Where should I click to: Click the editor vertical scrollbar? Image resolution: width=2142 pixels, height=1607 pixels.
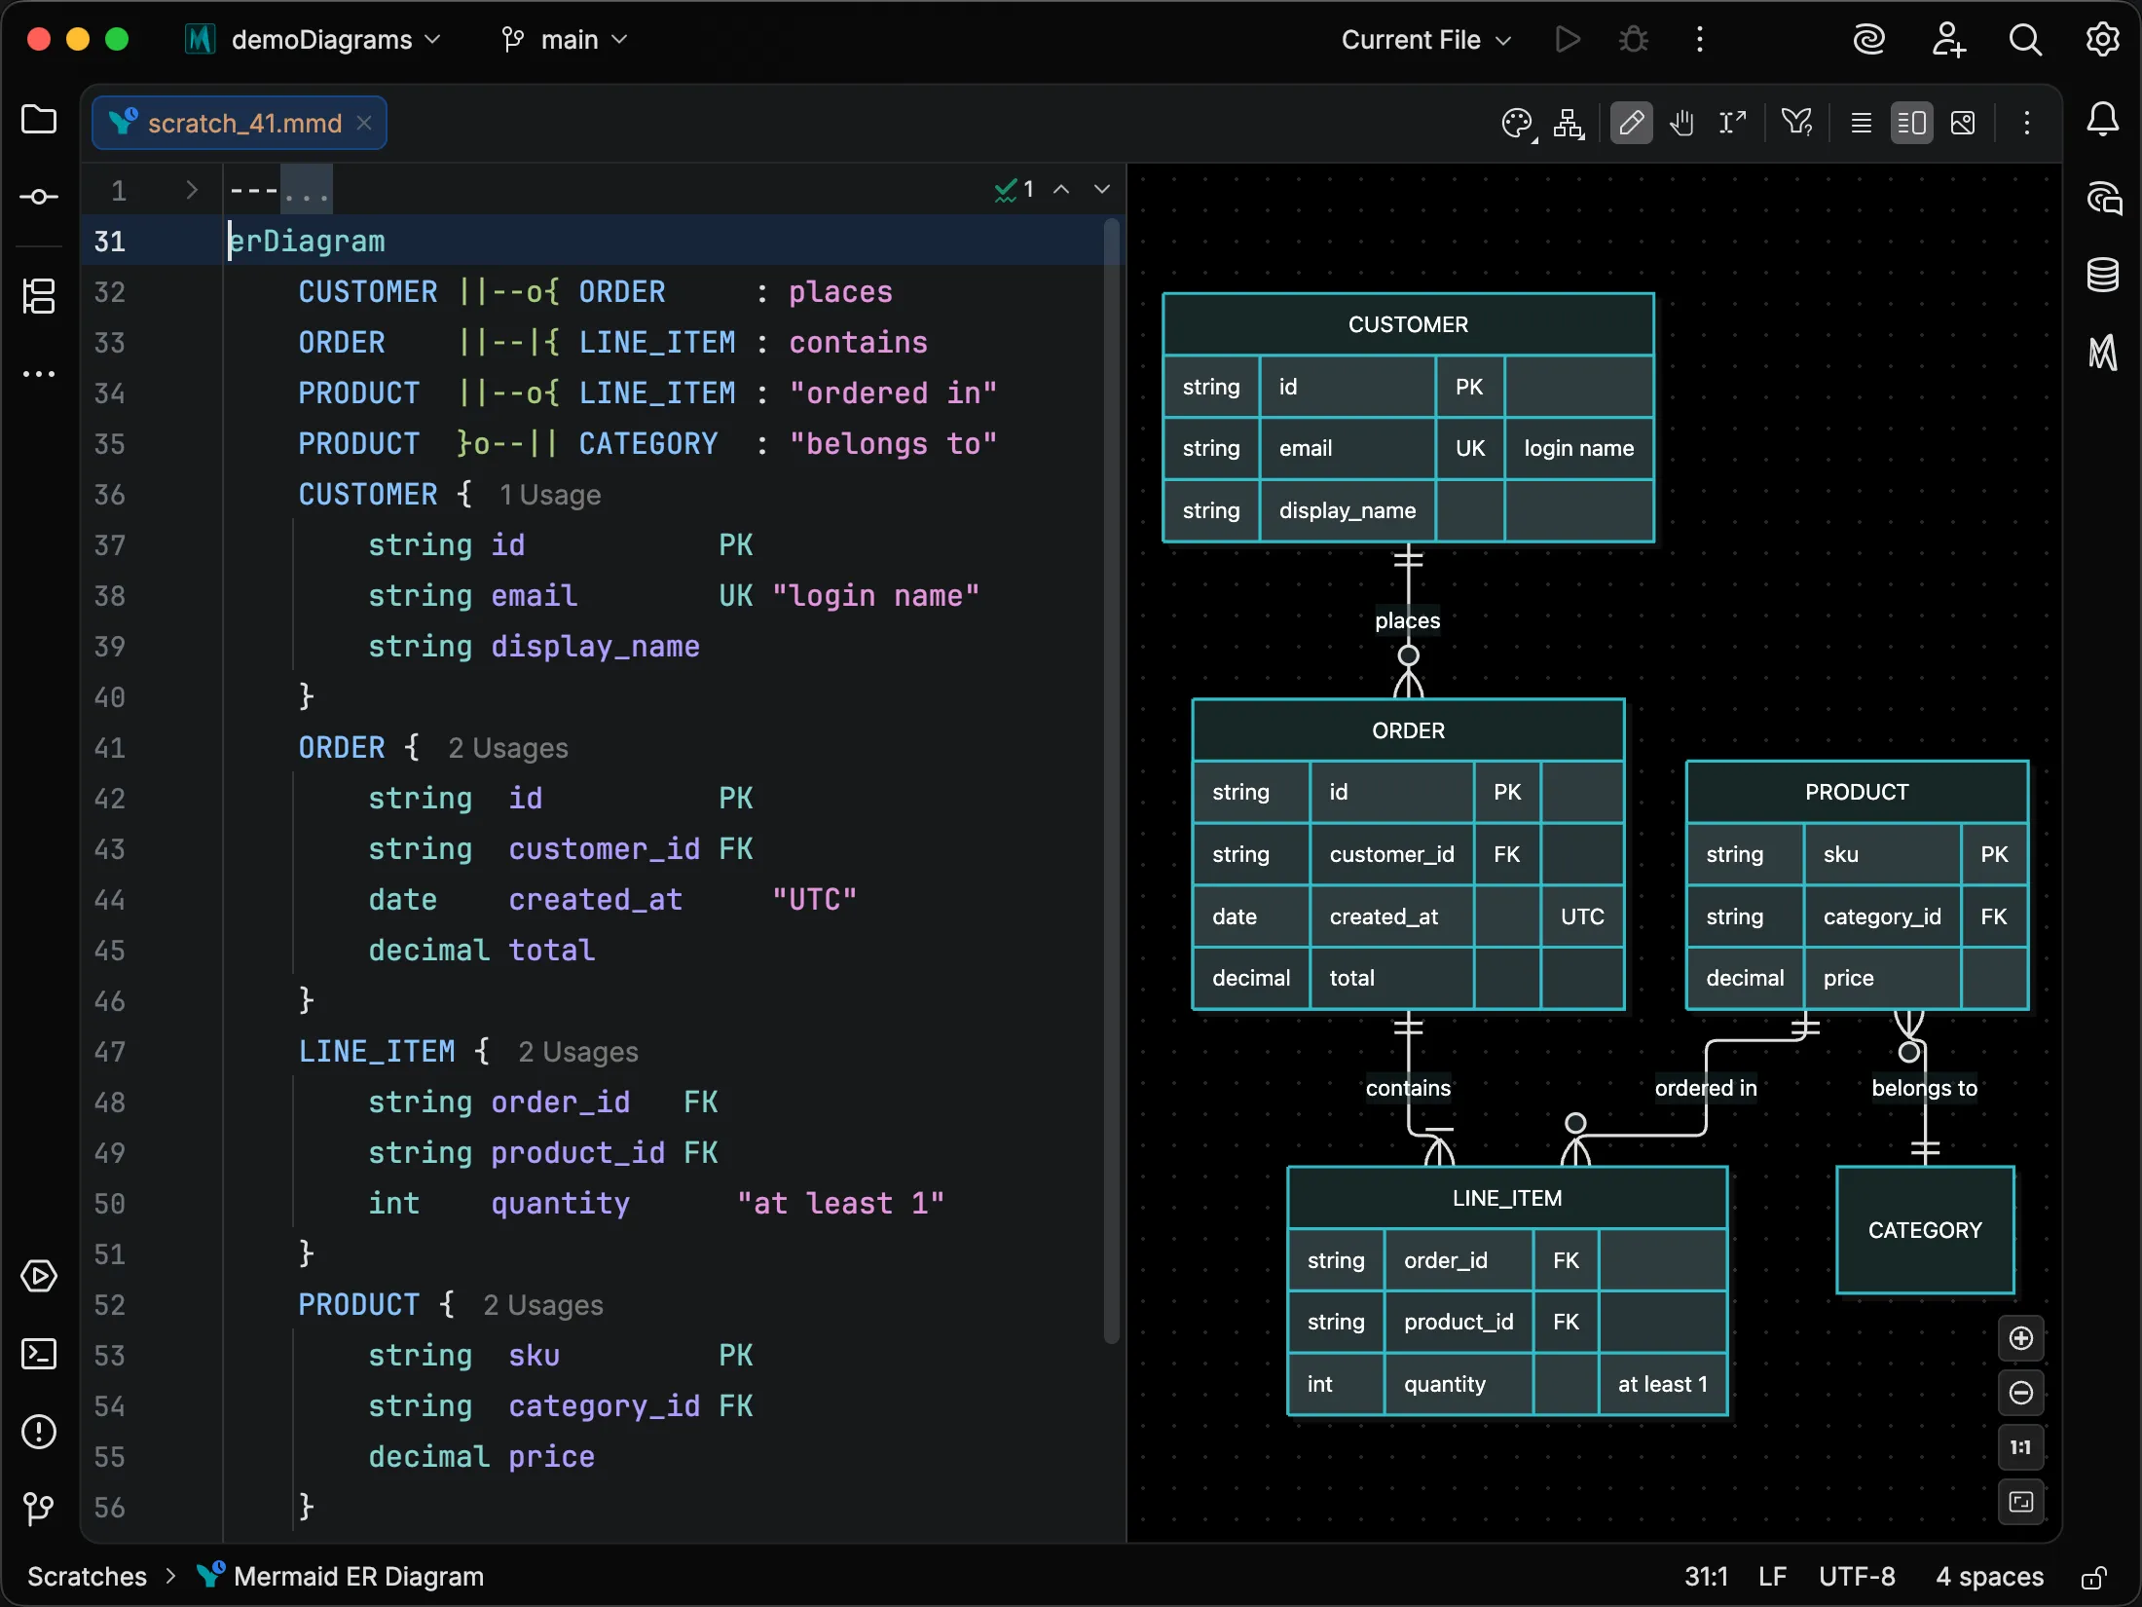[1111, 779]
